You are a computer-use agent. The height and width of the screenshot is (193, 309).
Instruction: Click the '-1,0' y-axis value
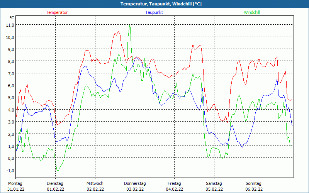point(10,171)
